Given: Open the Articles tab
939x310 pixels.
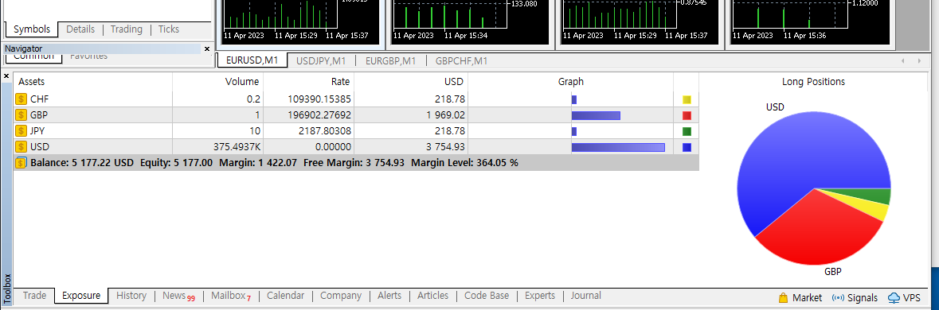Looking at the screenshot, I should point(432,296).
